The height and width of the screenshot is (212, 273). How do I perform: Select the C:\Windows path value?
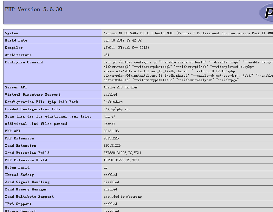[113, 102]
